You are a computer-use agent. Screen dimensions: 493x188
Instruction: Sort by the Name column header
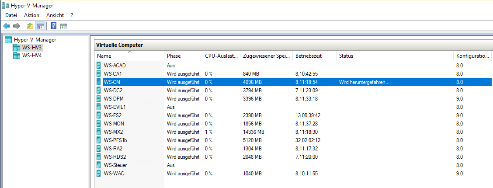[129, 56]
